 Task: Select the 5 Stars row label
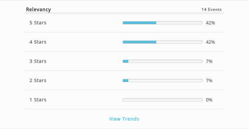click(x=38, y=23)
